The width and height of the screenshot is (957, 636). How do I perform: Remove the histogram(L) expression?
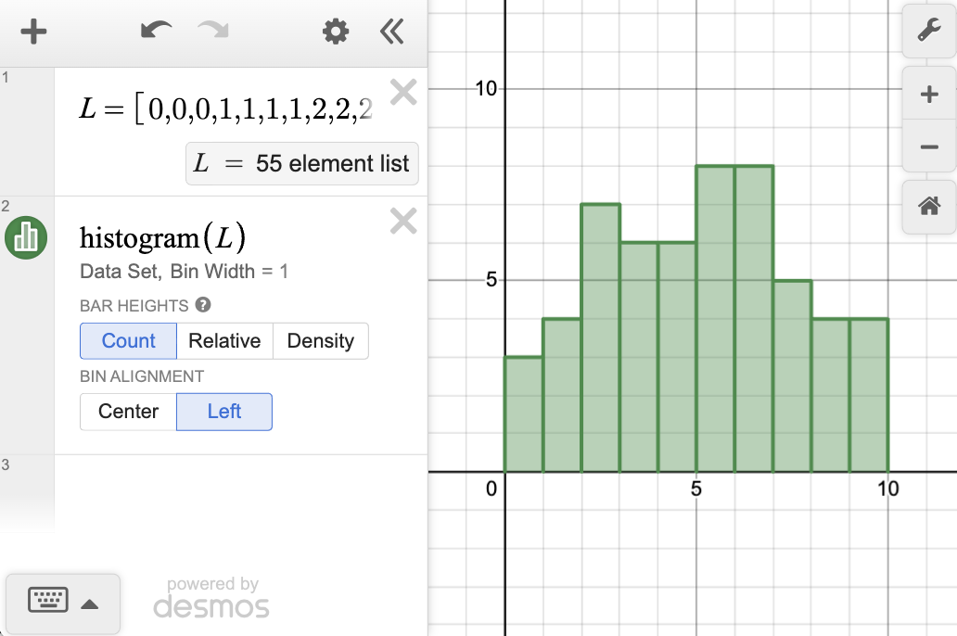403,221
